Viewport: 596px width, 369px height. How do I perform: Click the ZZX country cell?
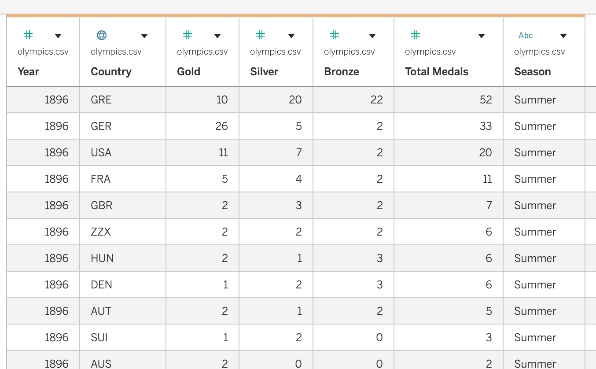click(x=101, y=232)
